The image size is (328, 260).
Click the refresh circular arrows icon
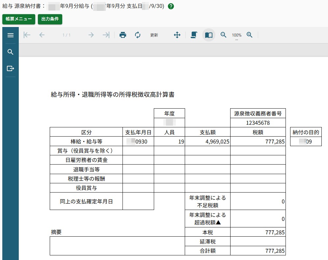[x=137, y=35]
